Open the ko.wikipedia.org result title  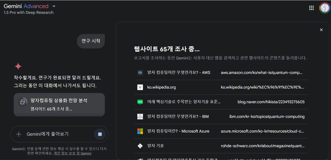coord(162,87)
